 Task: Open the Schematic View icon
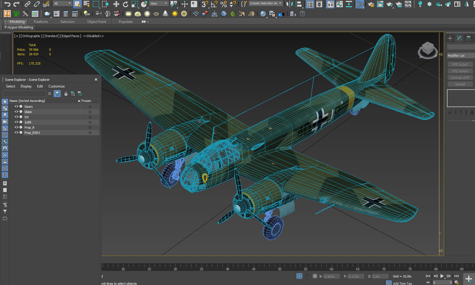[349, 4]
